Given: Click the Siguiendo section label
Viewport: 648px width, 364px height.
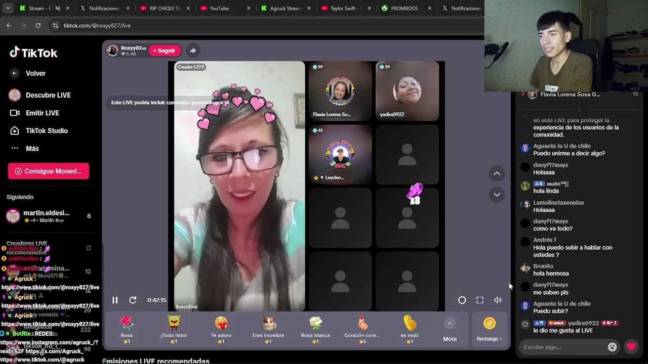Looking at the screenshot, I should 20,197.
